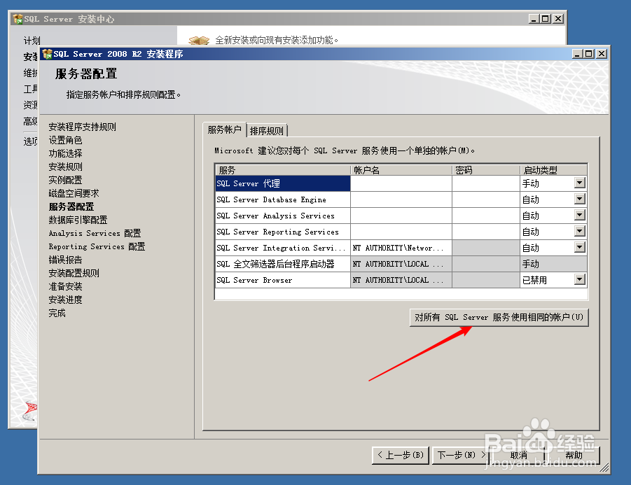The width and height of the screenshot is (631, 485).
Task: Click the 帮助 button
Action: tap(574, 455)
